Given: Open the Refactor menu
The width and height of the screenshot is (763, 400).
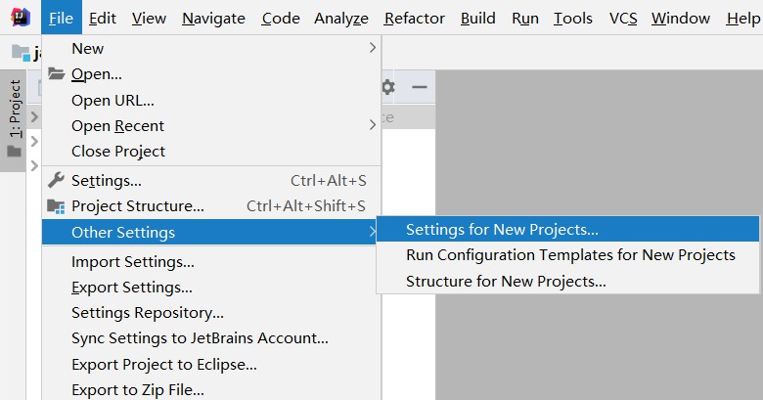Looking at the screenshot, I should pos(414,18).
